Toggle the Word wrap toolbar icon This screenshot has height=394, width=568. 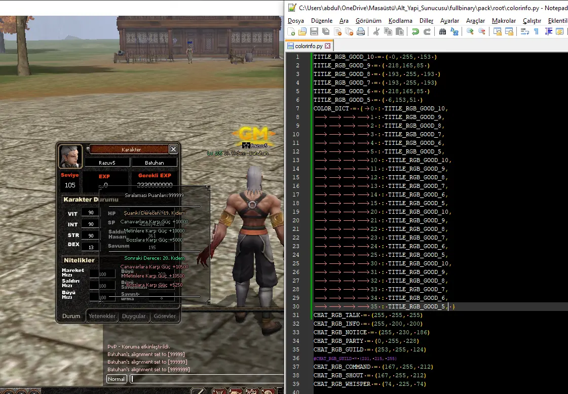point(524,31)
